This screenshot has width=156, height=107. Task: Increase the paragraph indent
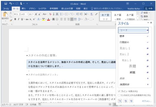point(81,14)
